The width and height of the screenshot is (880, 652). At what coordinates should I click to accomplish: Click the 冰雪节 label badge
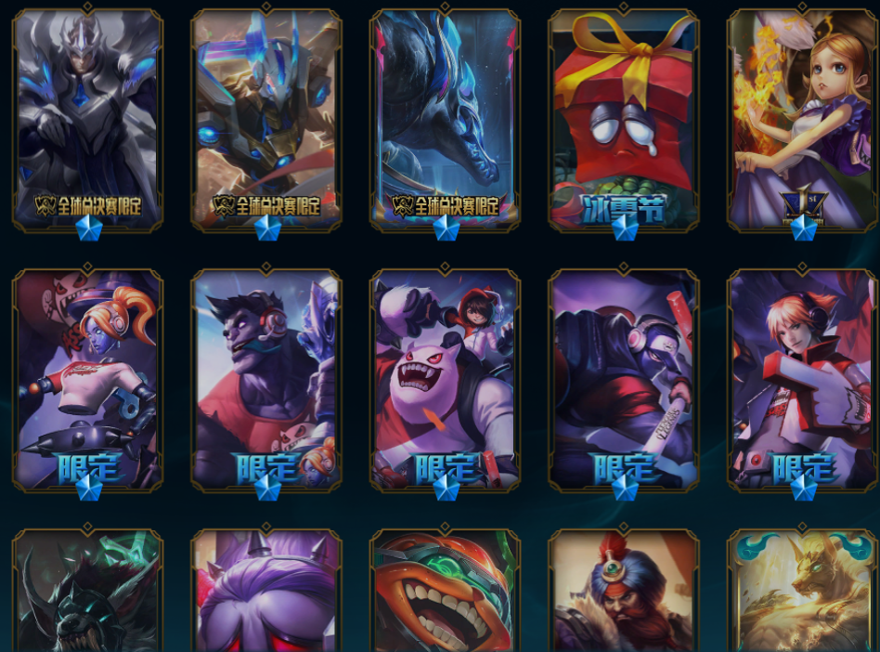point(624,208)
